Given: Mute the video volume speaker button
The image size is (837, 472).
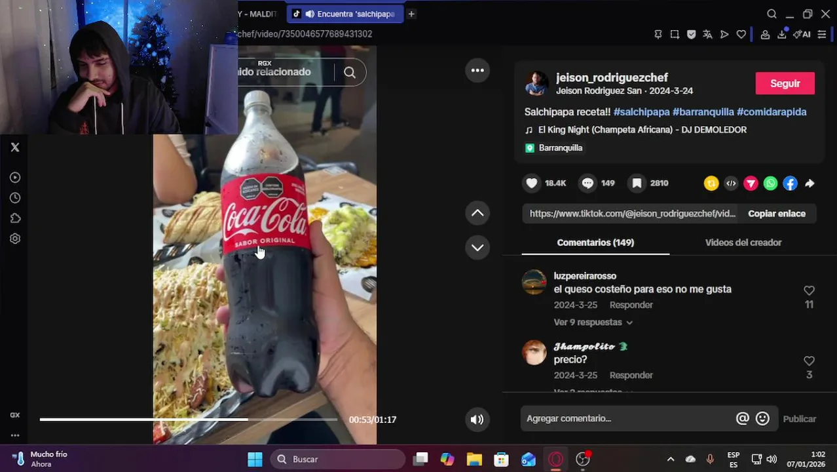Looking at the screenshot, I should pos(477,420).
